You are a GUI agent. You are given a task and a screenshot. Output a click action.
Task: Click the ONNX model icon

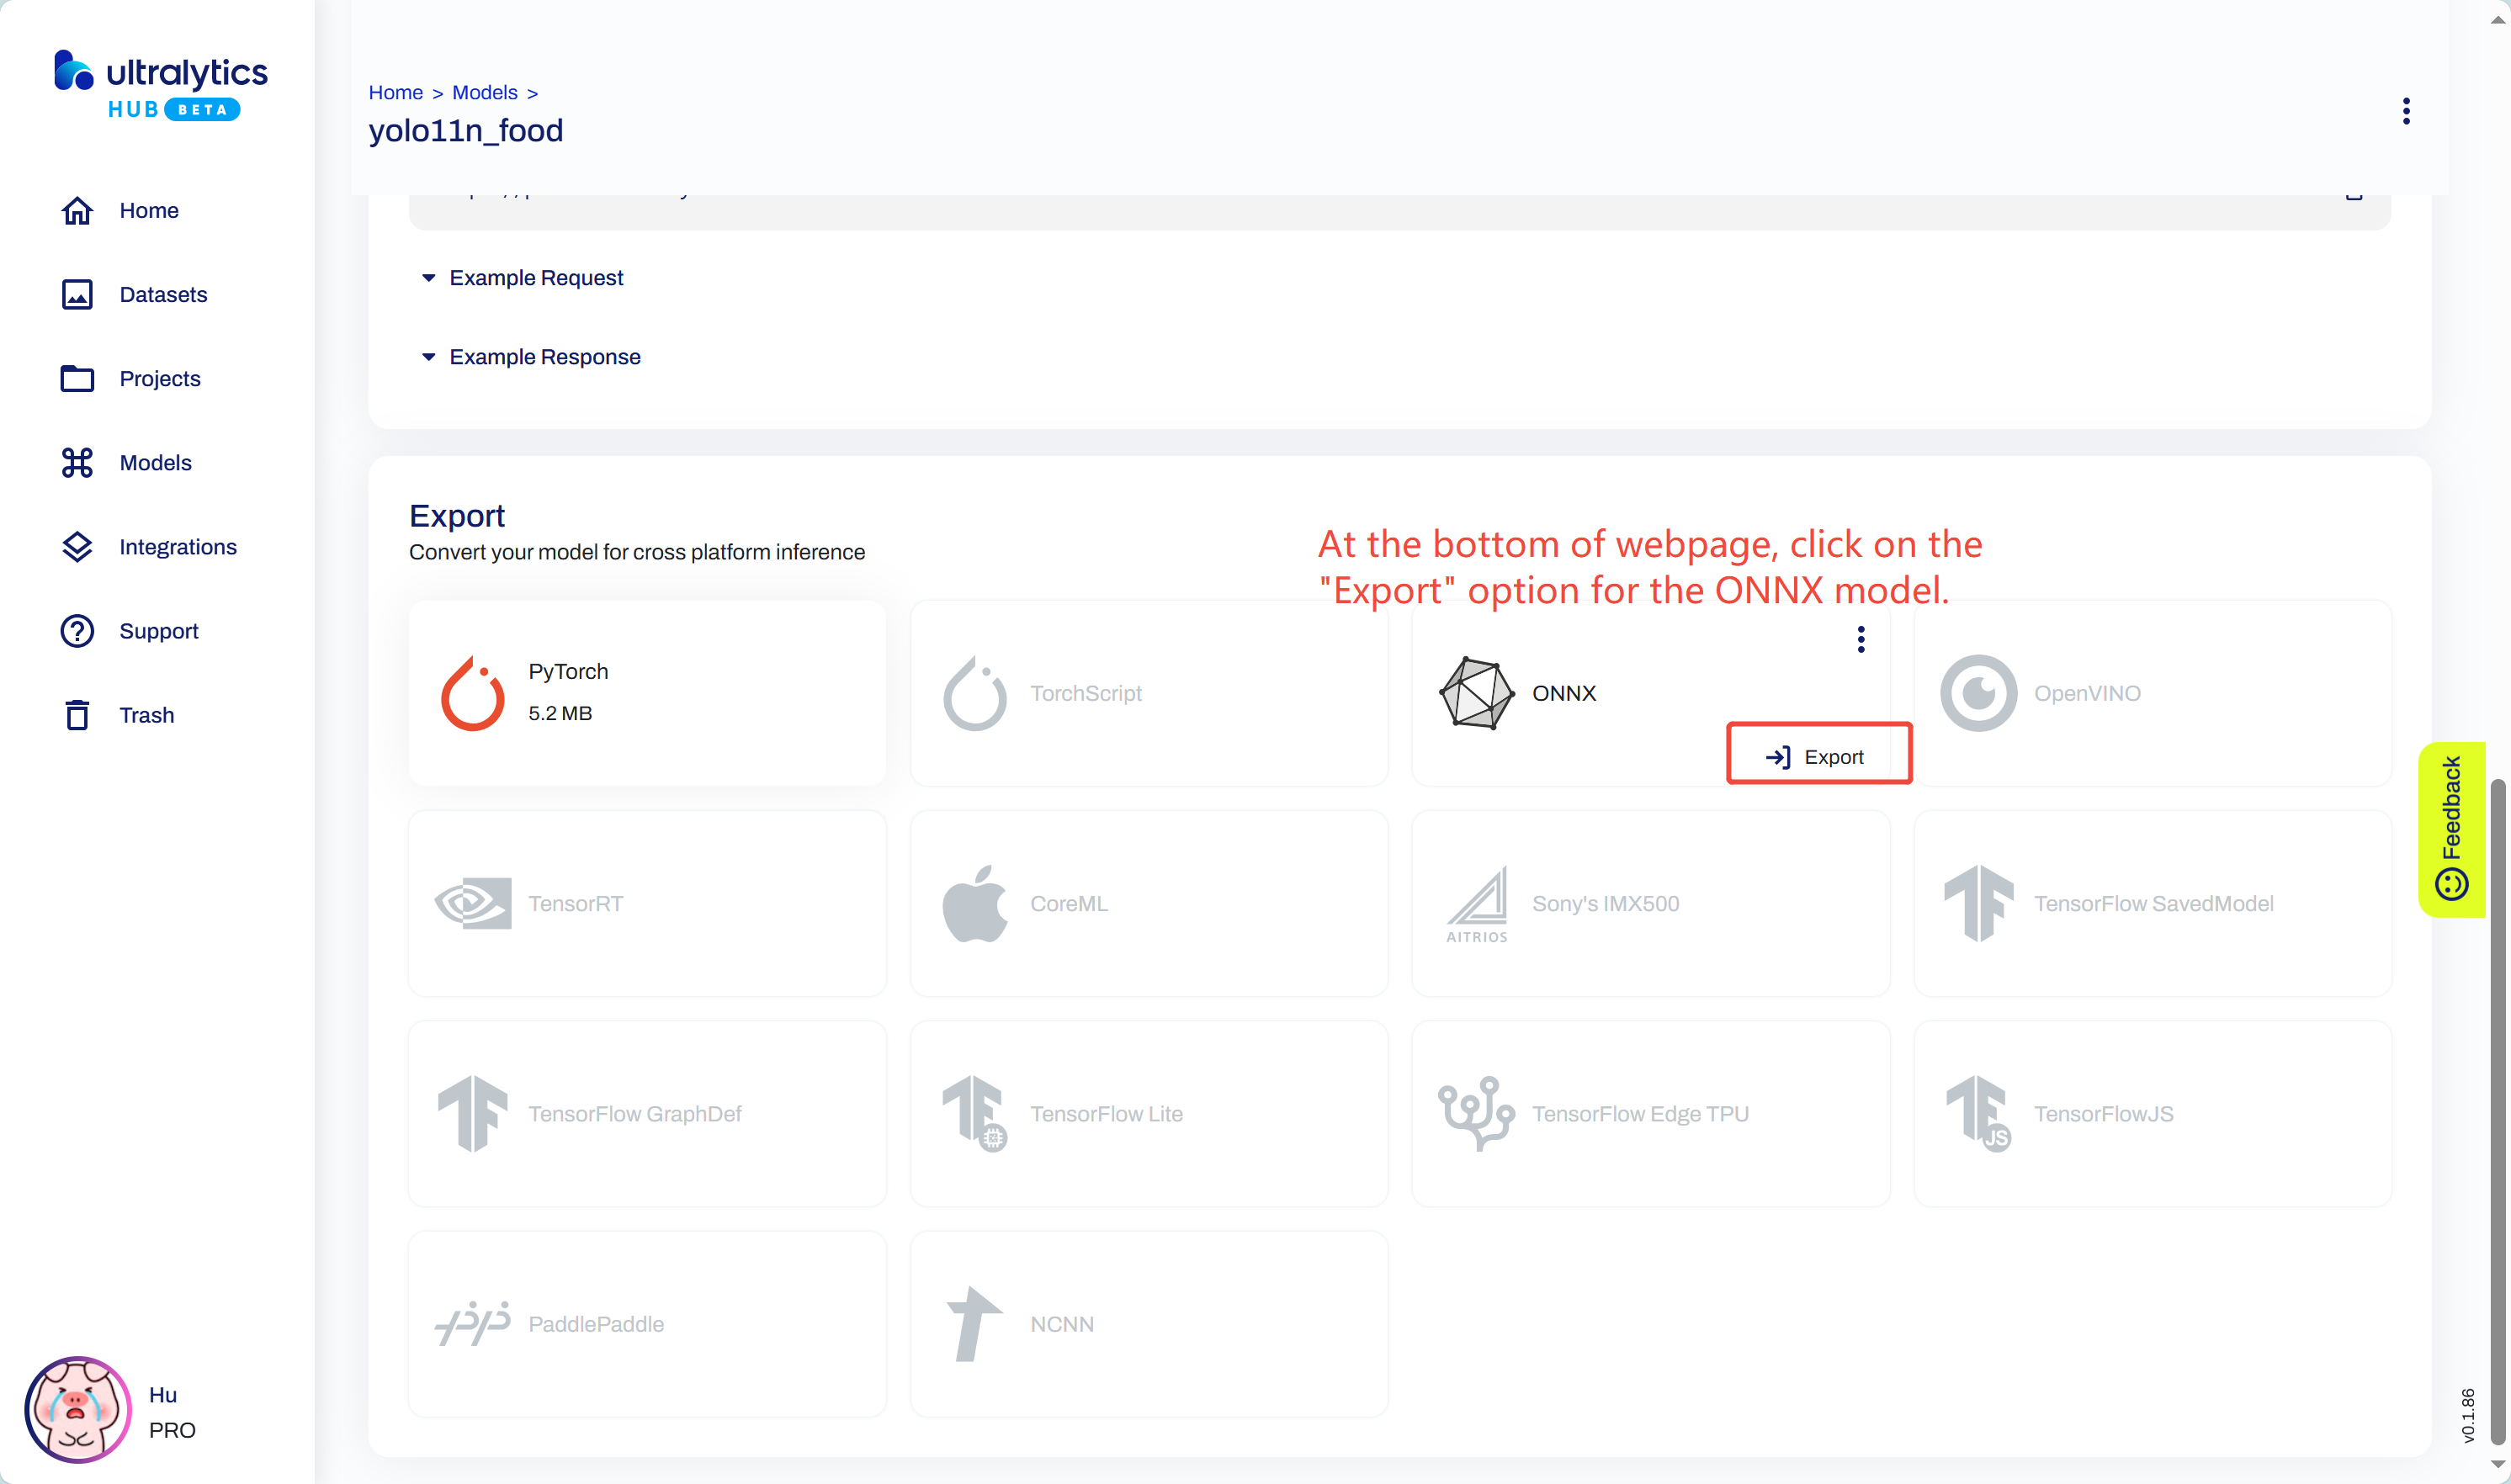pos(1476,693)
